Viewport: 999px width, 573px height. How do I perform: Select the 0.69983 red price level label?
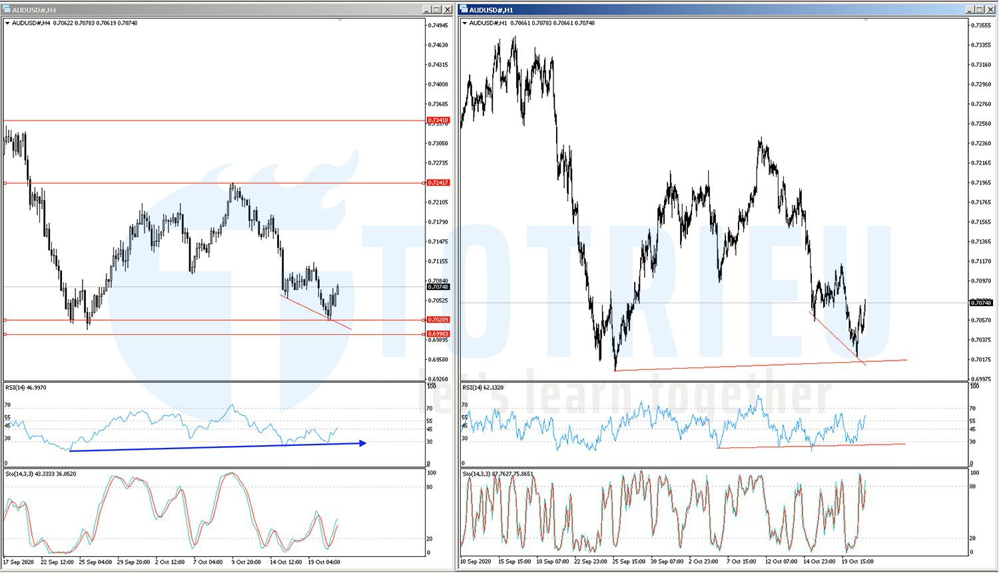(438, 334)
